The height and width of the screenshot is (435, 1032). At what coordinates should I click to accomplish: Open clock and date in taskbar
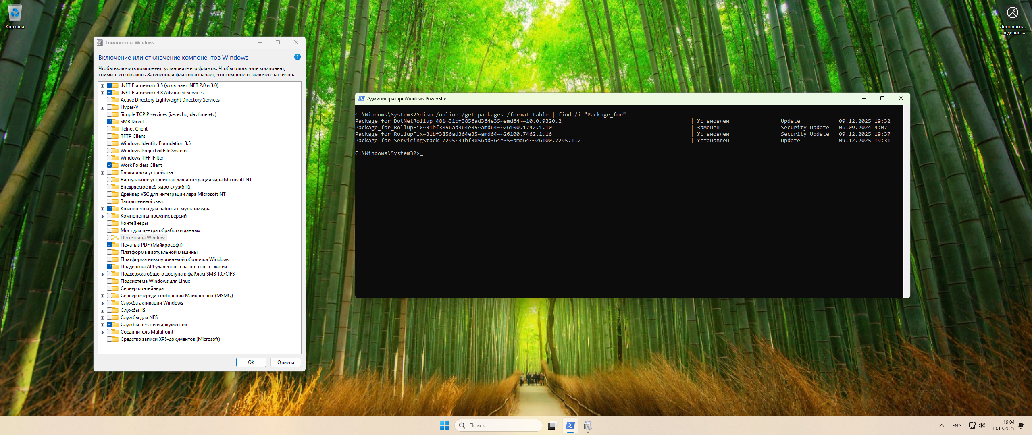1003,425
